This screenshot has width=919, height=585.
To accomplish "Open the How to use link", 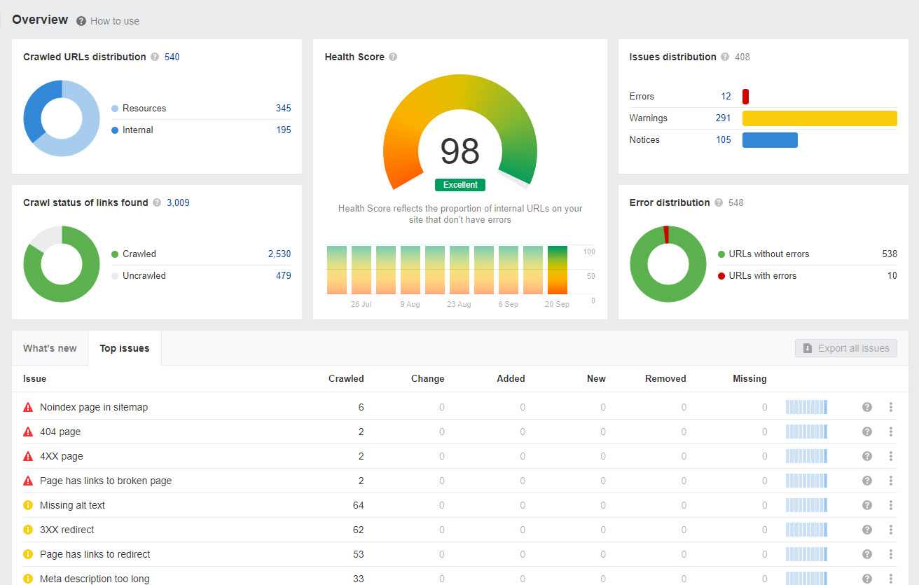I will click(115, 21).
